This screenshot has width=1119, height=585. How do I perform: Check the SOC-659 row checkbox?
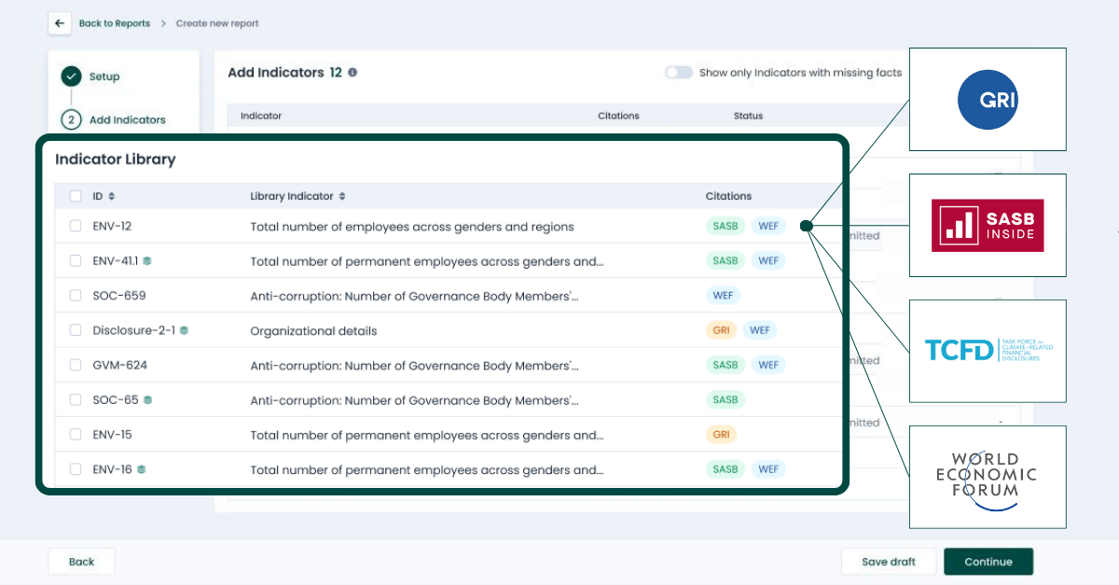(x=76, y=296)
